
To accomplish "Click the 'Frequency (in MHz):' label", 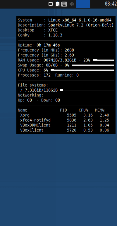I will 40,50.
